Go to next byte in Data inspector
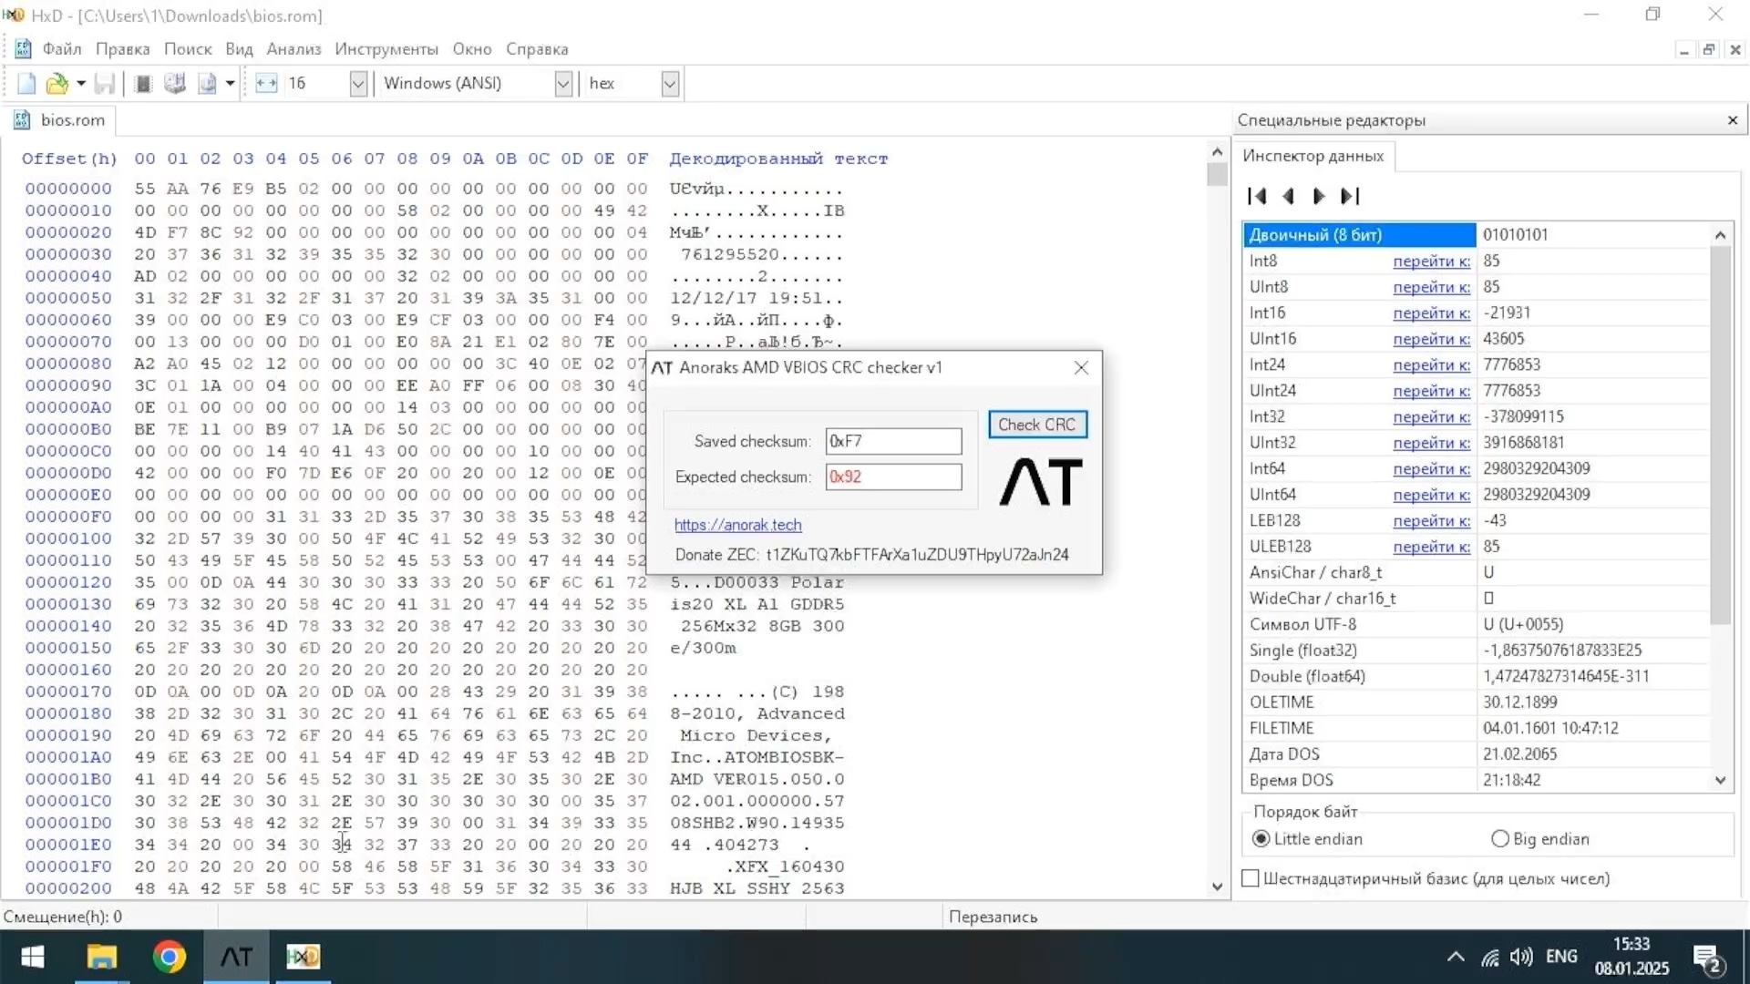 pos(1318,196)
